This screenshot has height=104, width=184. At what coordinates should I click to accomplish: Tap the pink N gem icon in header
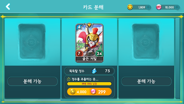[x=159, y=7]
